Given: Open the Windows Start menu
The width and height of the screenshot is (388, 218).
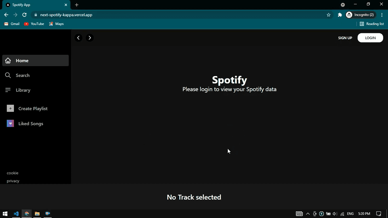Looking at the screenshot, I should (x=5, y=214).
